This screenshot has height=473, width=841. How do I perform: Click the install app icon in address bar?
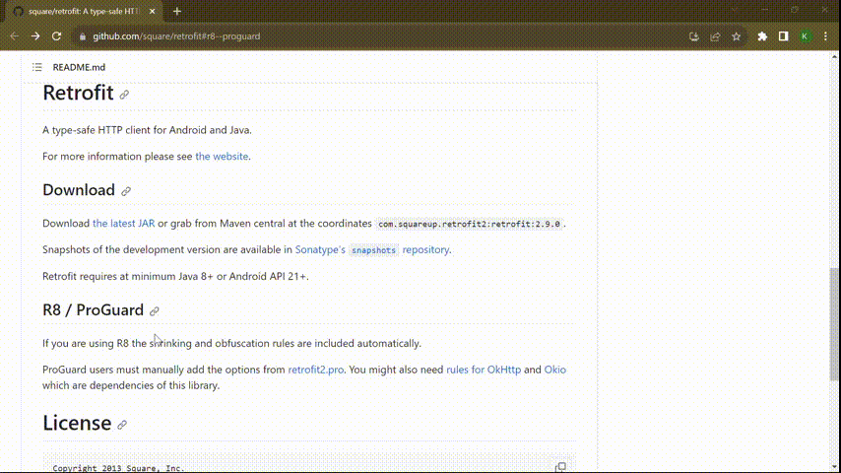pos(694,36)
